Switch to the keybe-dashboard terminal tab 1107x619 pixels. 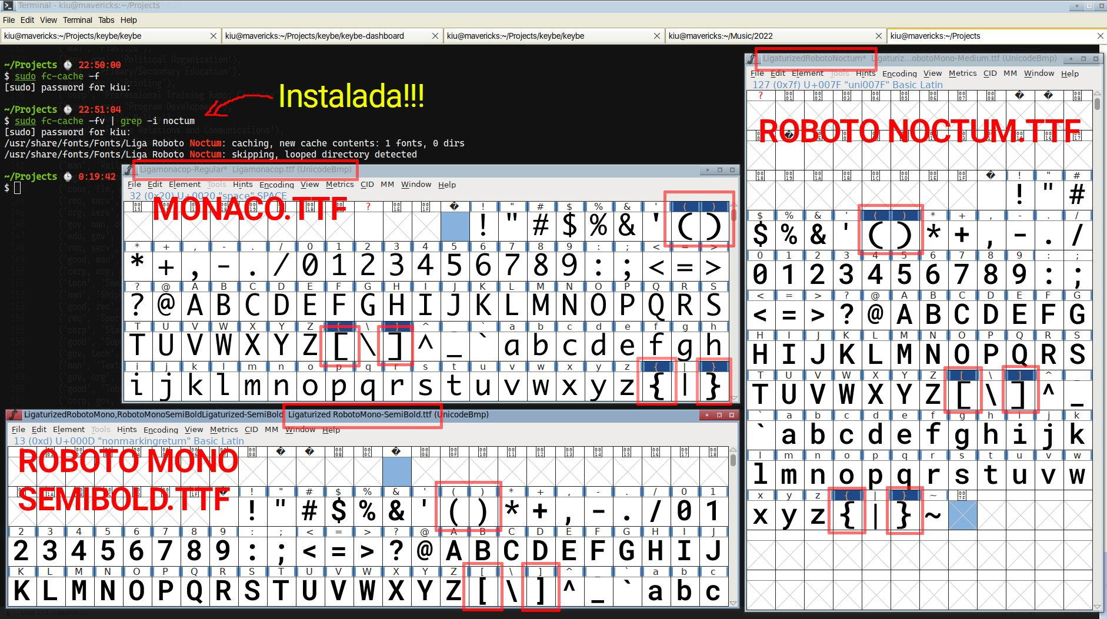[332, 36]
